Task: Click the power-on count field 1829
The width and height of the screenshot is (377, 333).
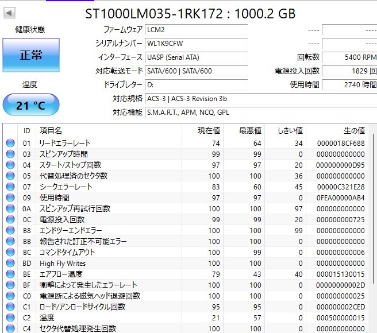Action: point(349,71)
